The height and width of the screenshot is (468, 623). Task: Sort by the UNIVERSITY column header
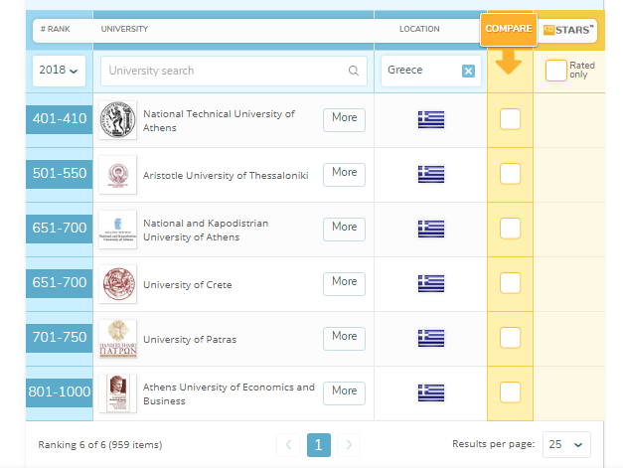(124, 29)
